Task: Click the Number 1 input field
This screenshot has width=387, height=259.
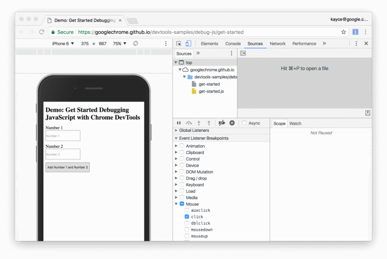Action: (63, 136)
